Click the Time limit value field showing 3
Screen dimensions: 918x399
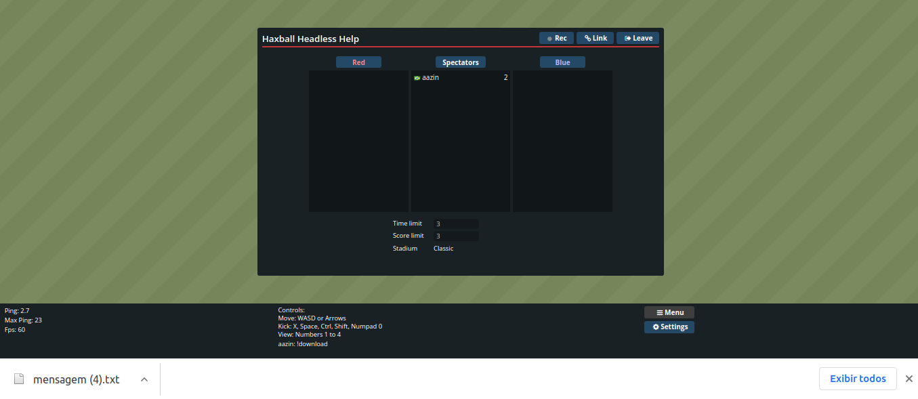point(456,224)
